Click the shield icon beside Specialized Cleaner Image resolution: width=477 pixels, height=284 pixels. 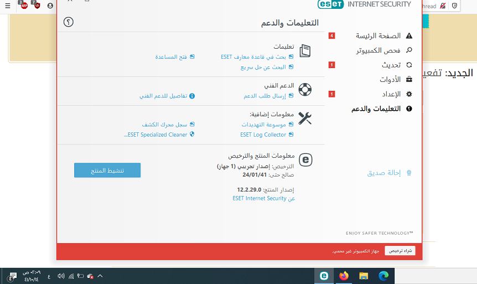tap(192, 134)
